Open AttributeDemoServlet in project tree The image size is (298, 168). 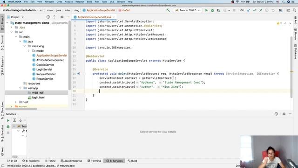coord(50,60)
